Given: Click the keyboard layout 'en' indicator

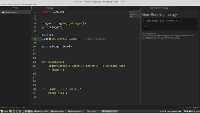Looking at the screenshot, I should click(x=161, y=111).
